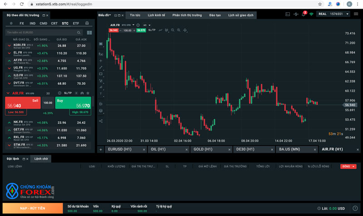Click the green connection status wifi icon
The width and height of the screenshot is (363, 216).
[x=311, y=14]
